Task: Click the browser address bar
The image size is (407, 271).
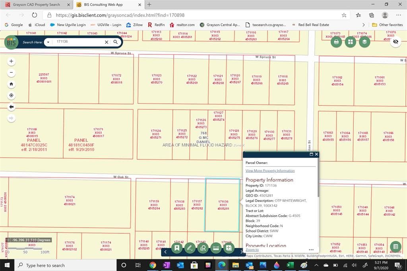Action: (x=192, y=15)
